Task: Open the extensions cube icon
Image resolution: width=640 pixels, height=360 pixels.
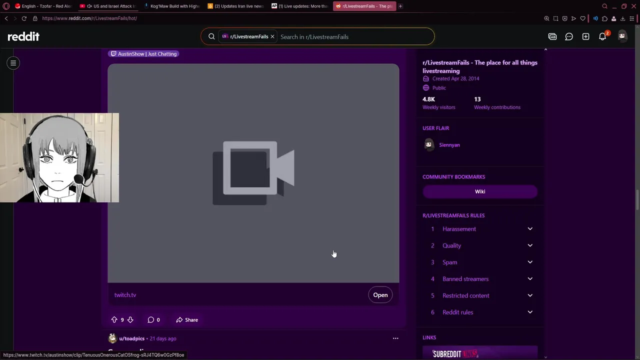Action: coord(604,18)
